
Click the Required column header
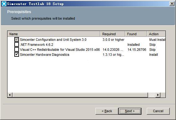[113, 34]
